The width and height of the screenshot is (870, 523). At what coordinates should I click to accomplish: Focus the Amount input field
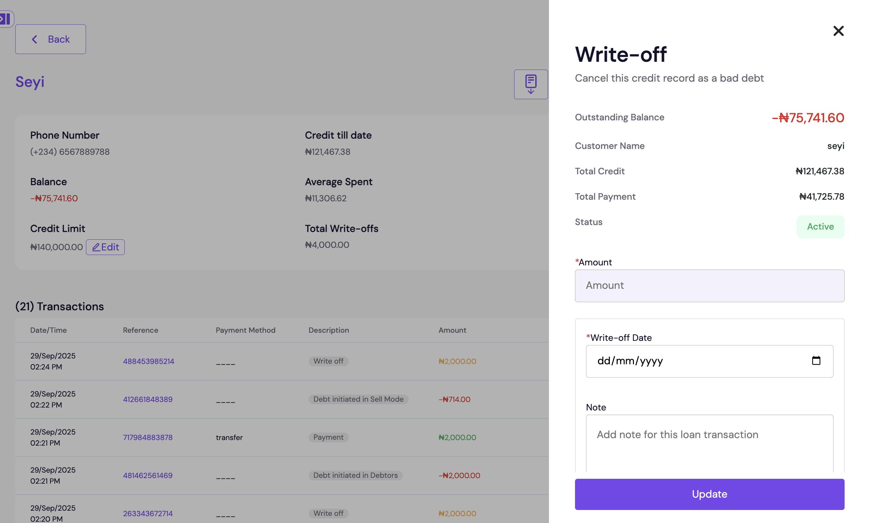click(709, 286)
